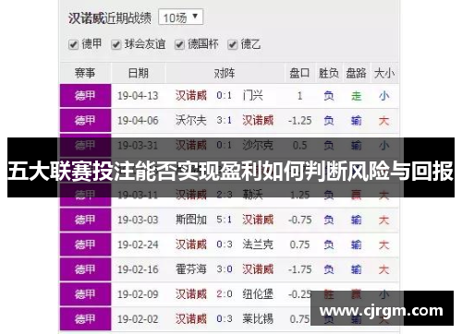This screenshot has height=334, width=462.
Task: Click the 0:3 score against 法兰克
Action: click(225, 245)
